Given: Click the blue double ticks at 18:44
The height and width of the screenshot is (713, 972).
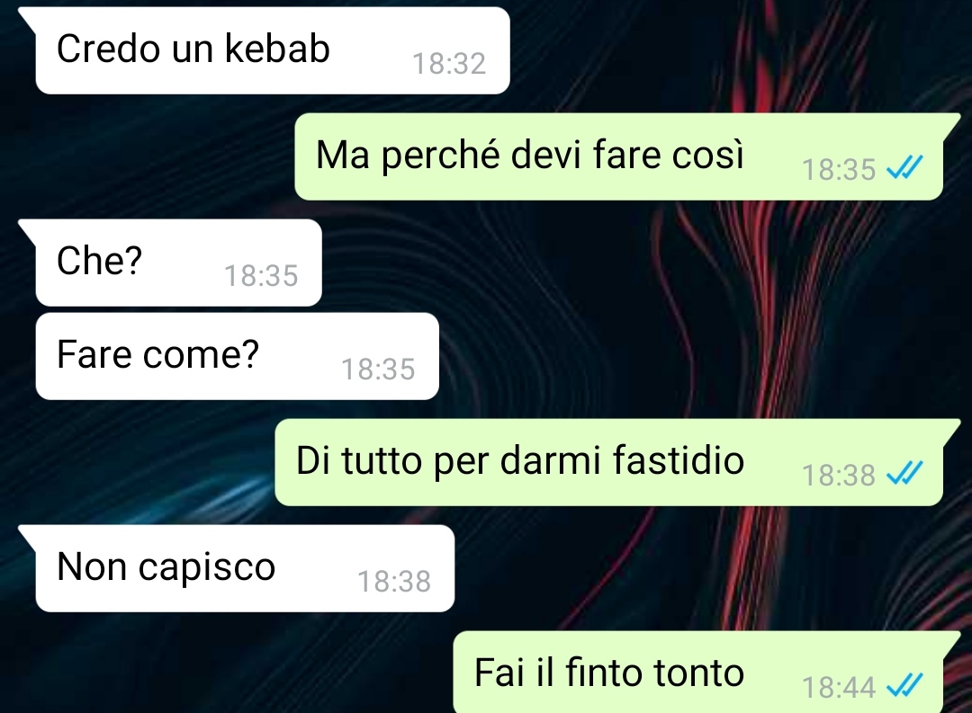Looking at the screenshot, I should coord(905,685).
